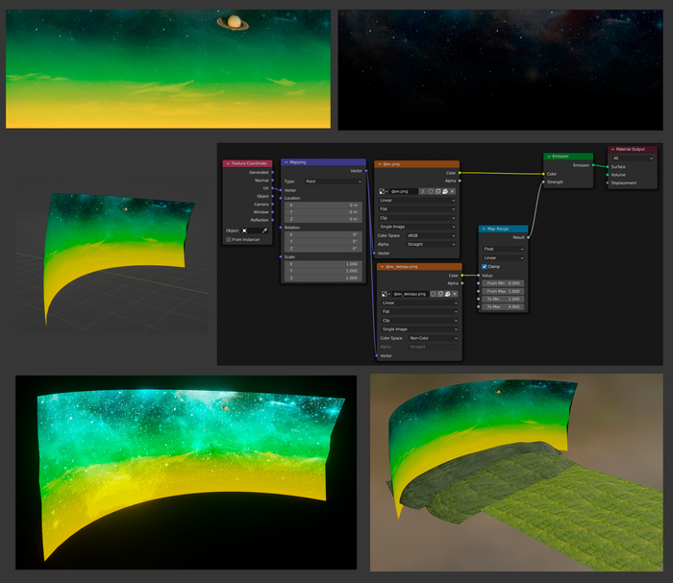Image resolution: width=673 pixels, height=583 pixels.
Task: Collapse the Emission node
Action: 549,156
